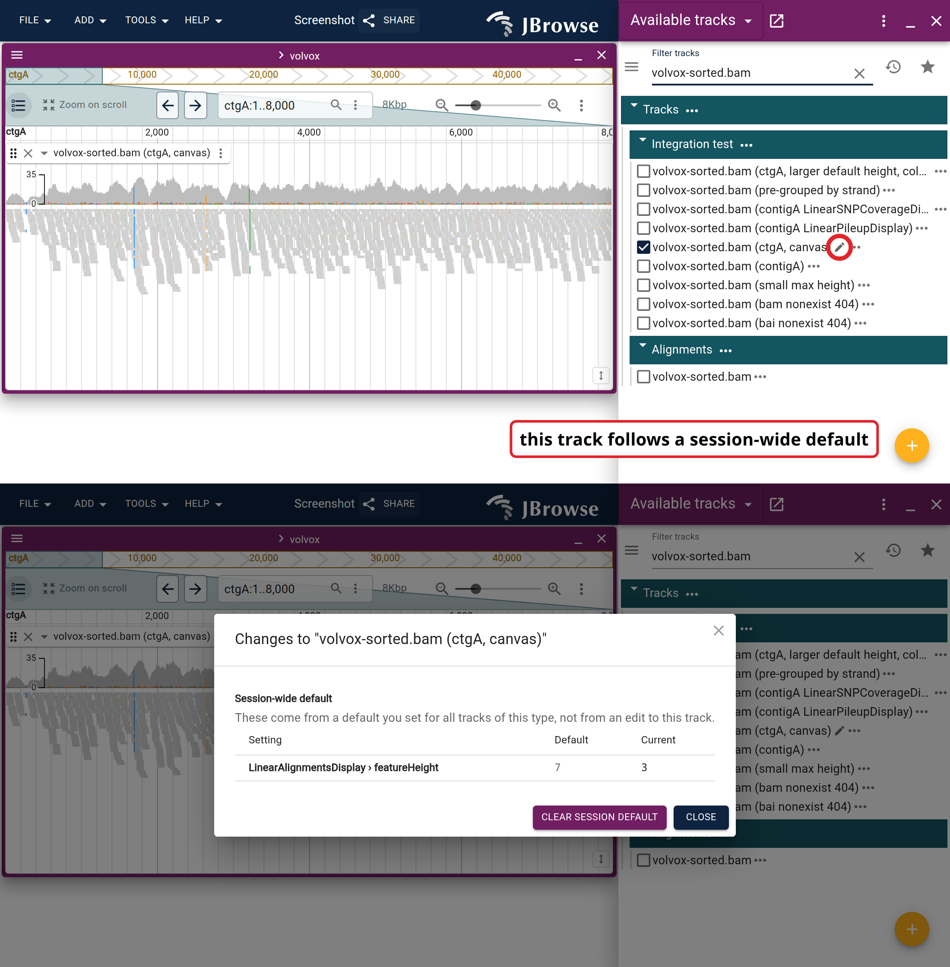Viewport: 950px width, 967px height.
Task: Collapse the Integration test category
Action: [x=643, y=141]
